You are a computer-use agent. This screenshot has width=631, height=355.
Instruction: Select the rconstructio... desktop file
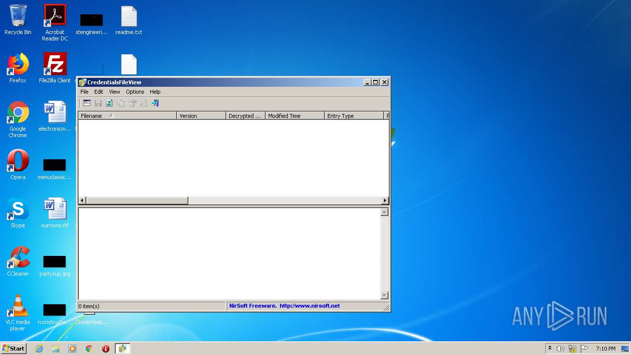pos(55,314)
